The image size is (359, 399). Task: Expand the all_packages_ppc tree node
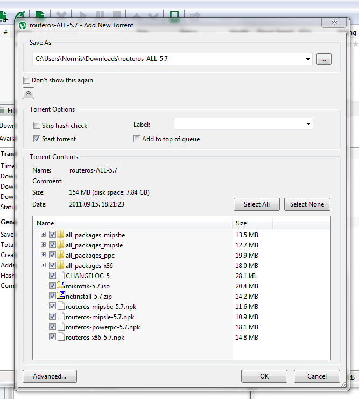coord(43,254)
